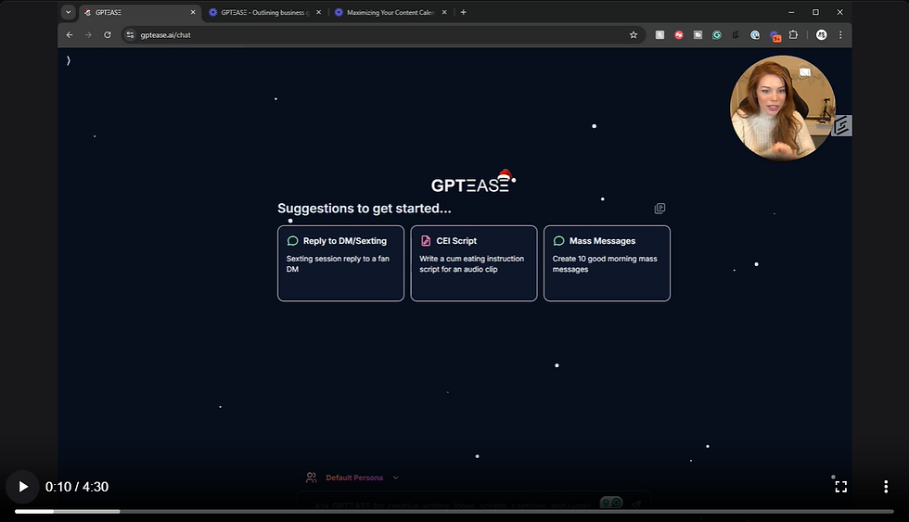Minimize the browser window
Screen dimensions: 909x522
(x=790, y=12)
